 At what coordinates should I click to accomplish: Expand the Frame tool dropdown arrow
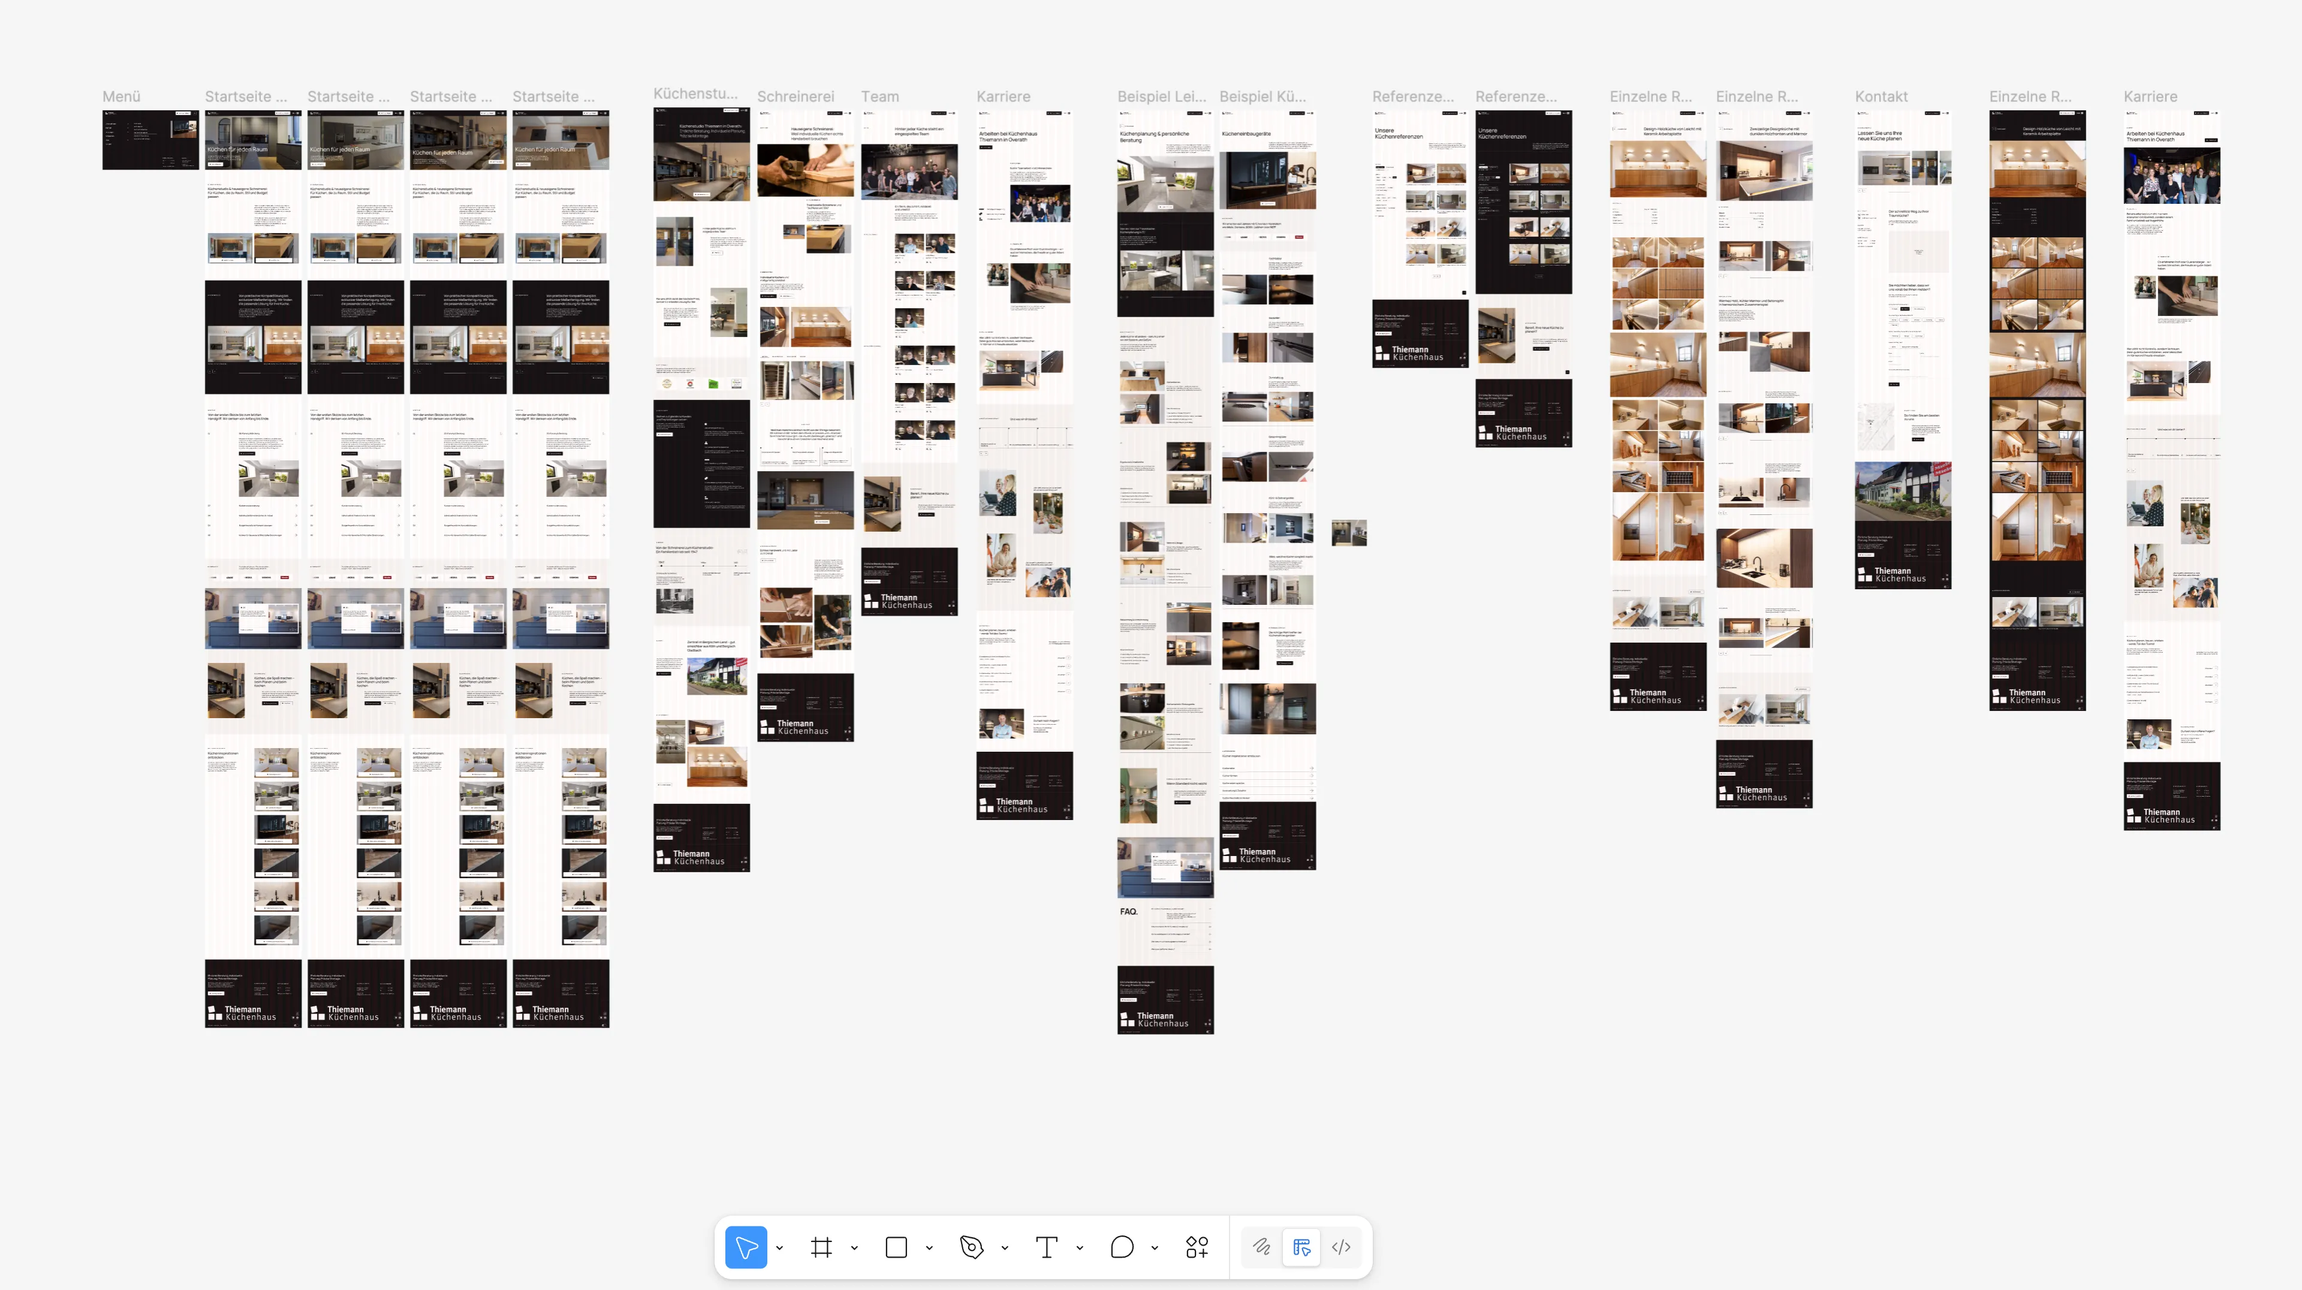tap(854, 1248)
